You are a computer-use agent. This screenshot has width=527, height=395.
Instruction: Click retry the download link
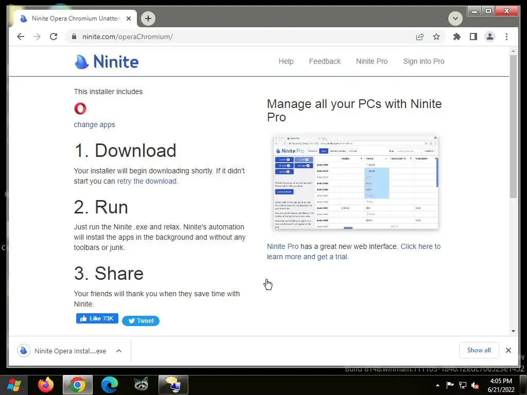(147, 181)
